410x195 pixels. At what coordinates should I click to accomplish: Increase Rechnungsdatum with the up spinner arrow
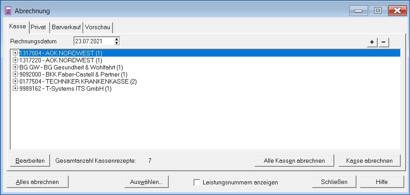click(x=117, y=39)
